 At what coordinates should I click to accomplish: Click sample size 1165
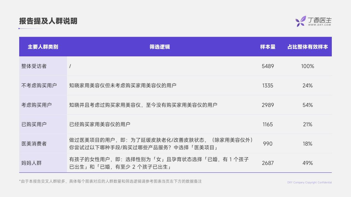268,124
